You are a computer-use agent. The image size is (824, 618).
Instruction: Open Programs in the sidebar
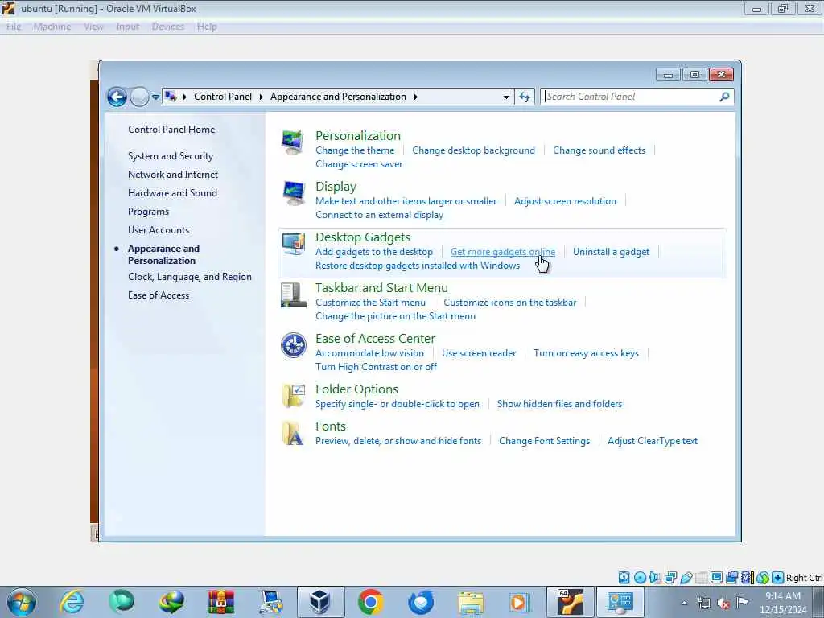pos(148,212)
